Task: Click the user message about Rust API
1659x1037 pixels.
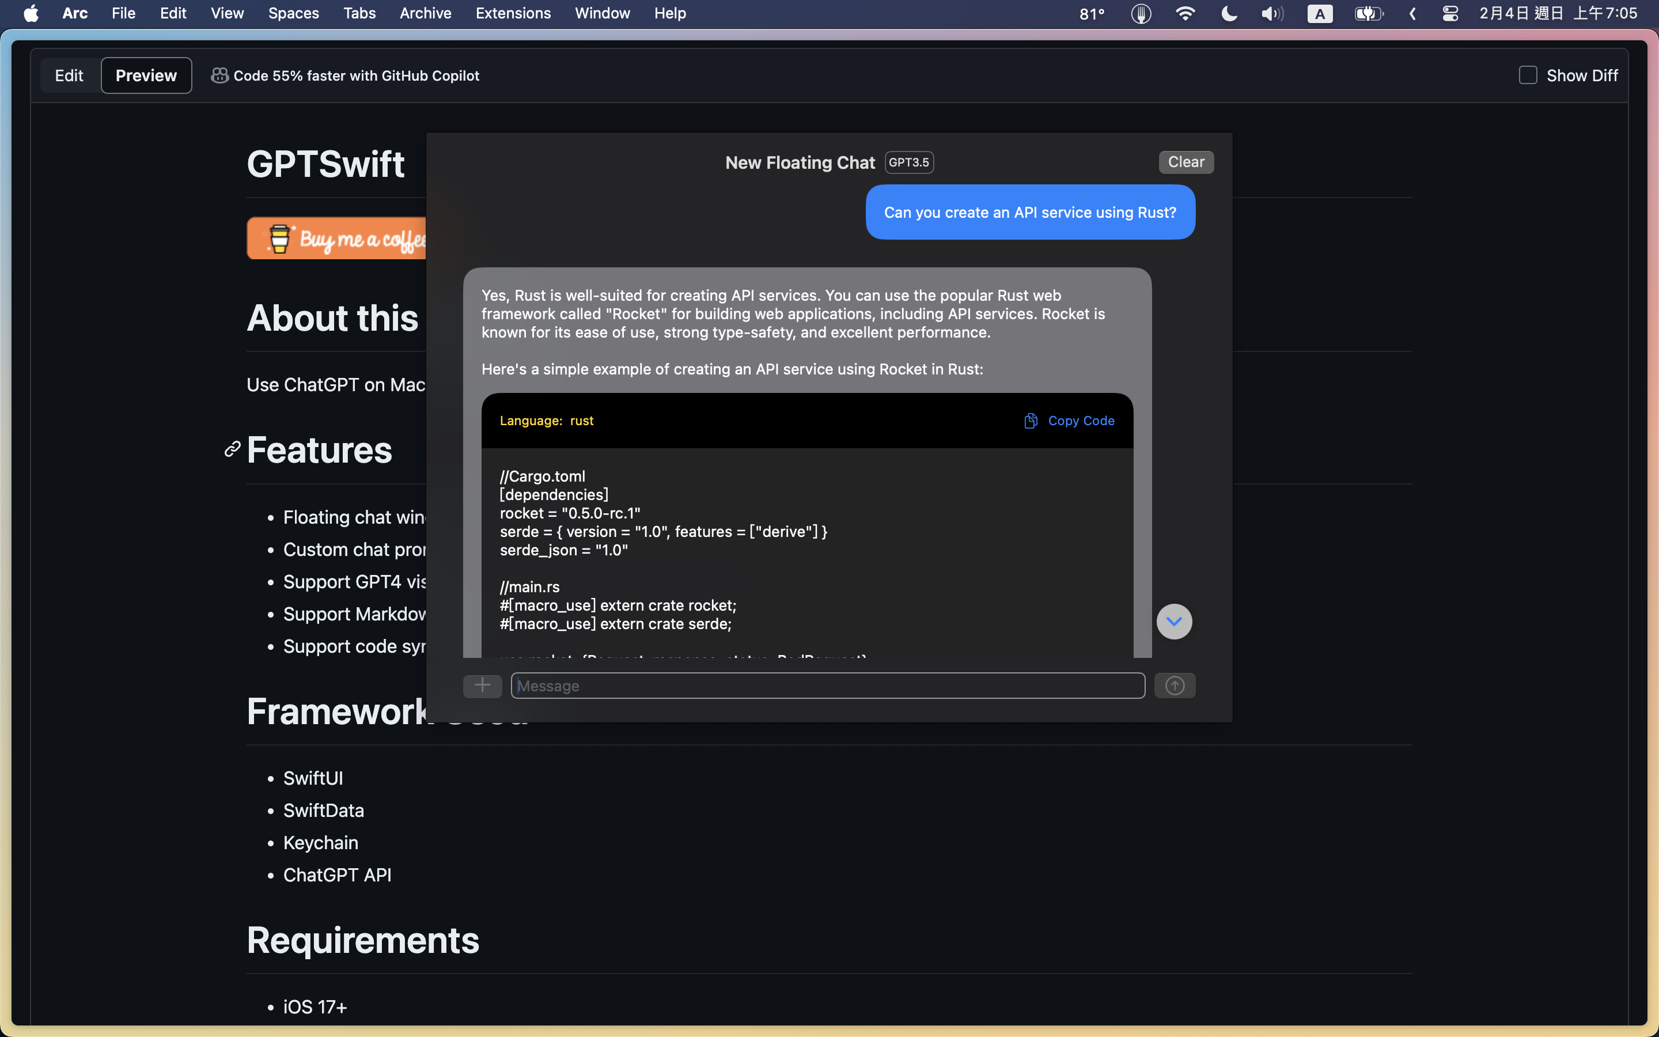Action: [x=1030, y=213]
